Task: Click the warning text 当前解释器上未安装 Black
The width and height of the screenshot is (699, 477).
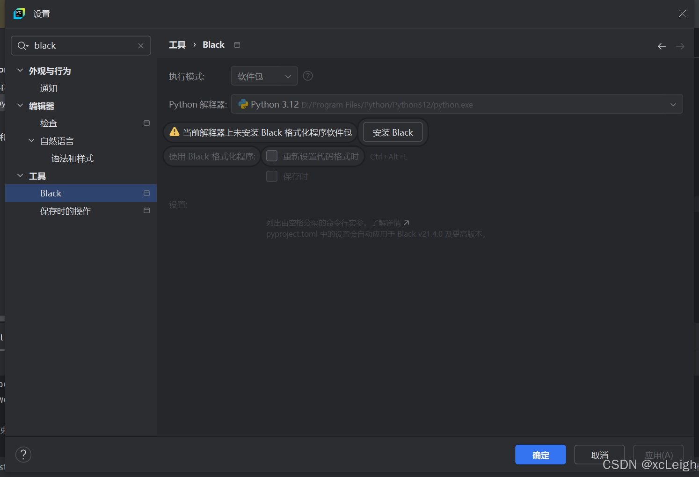Action: pos(267,132)
